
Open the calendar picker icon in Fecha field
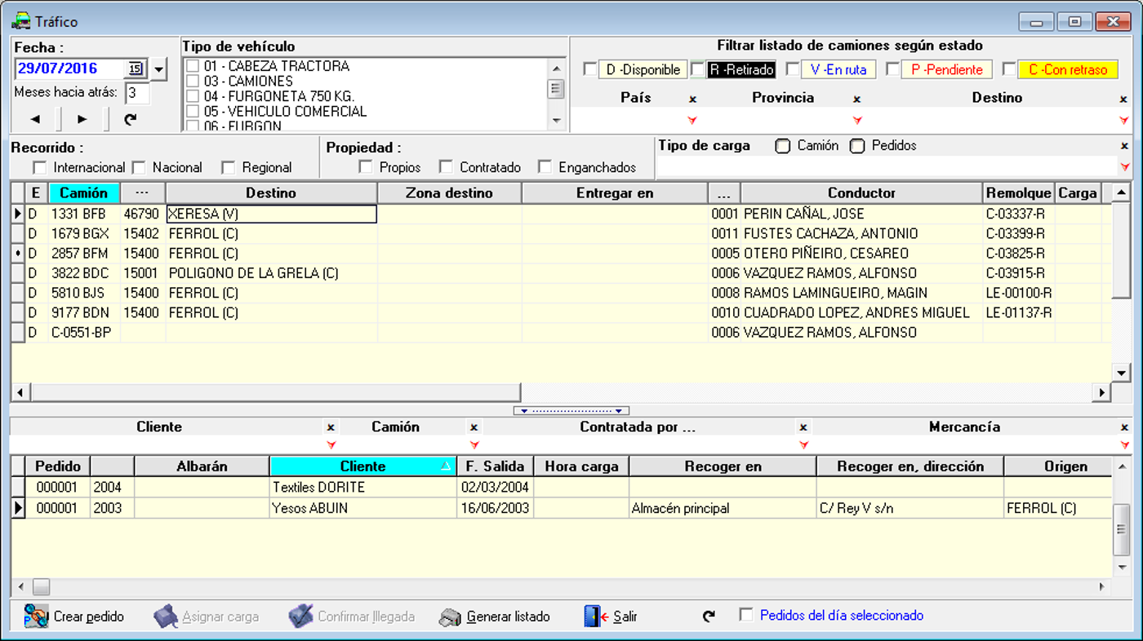pos(135,69)
